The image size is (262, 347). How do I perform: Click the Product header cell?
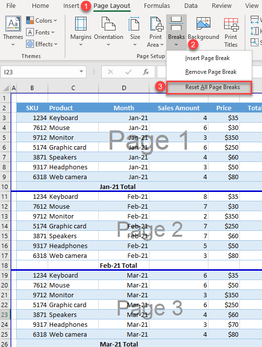pyautogui.click(x=73, y=108)
